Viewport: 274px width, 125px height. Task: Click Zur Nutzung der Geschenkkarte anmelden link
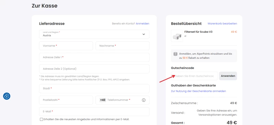[x=199, y=91]
